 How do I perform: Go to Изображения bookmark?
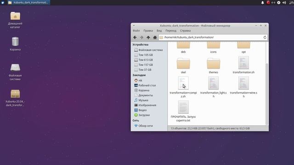(145, 105)
